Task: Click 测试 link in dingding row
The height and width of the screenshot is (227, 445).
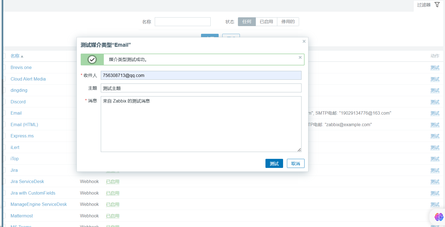Action: (x=435, y=90)
